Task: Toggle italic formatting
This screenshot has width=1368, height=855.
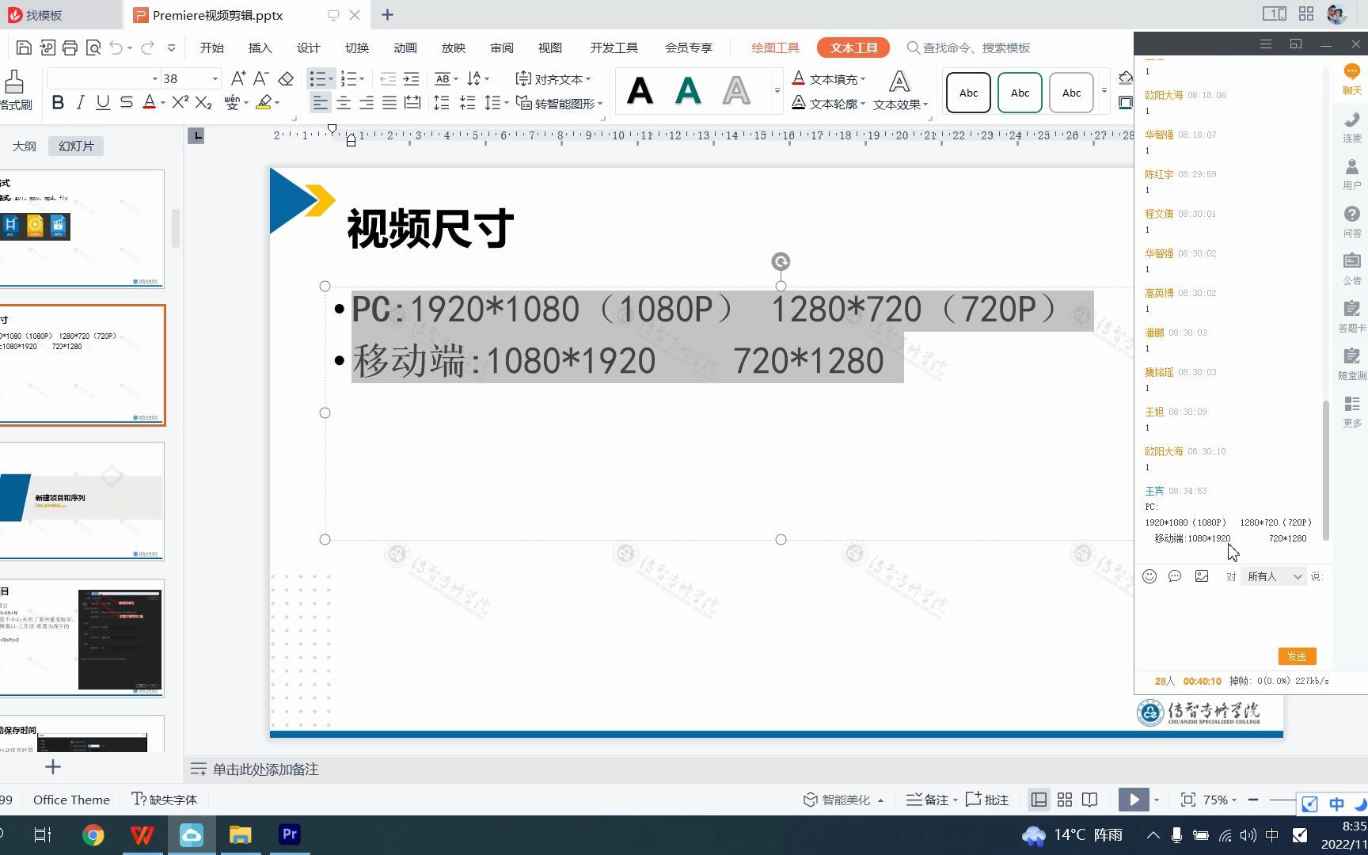Action: pyautogui.click(x=79, y=102)
